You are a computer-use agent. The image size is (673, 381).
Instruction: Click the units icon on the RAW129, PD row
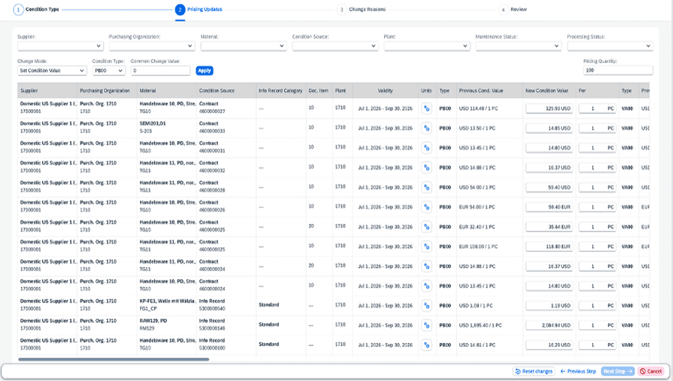(427, 325)
